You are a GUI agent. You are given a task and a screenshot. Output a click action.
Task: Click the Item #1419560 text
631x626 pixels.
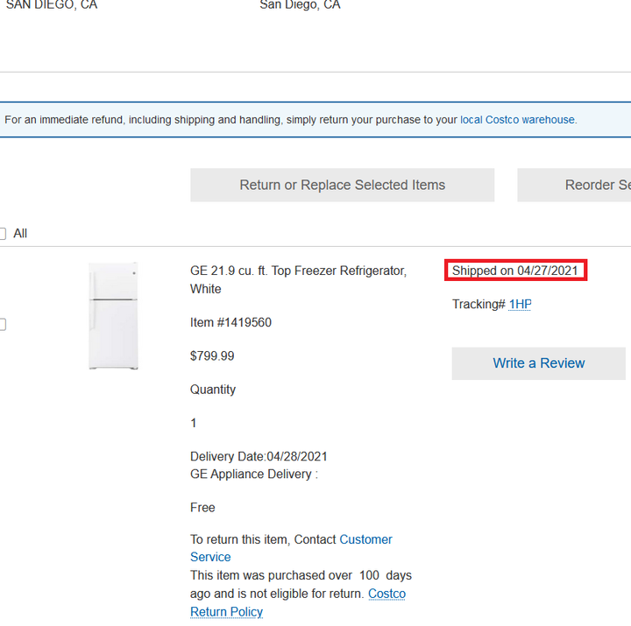(x=230, y=322)
